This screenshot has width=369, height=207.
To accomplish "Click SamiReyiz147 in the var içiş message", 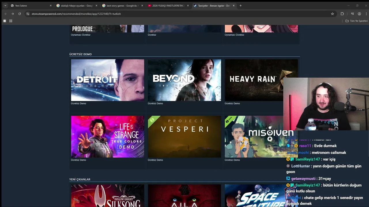I will tap(308, 159).
